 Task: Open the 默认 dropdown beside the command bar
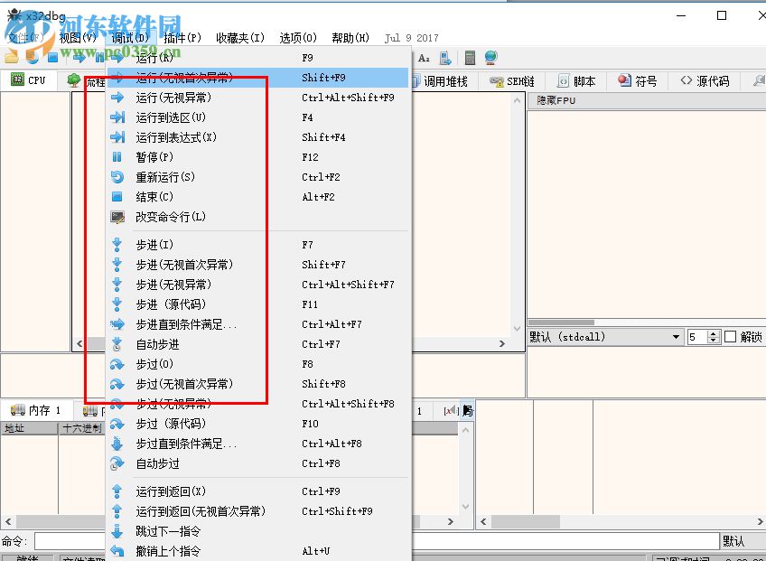(734, 540)
